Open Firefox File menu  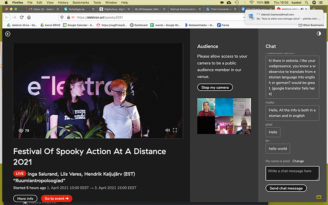point(30,3)
